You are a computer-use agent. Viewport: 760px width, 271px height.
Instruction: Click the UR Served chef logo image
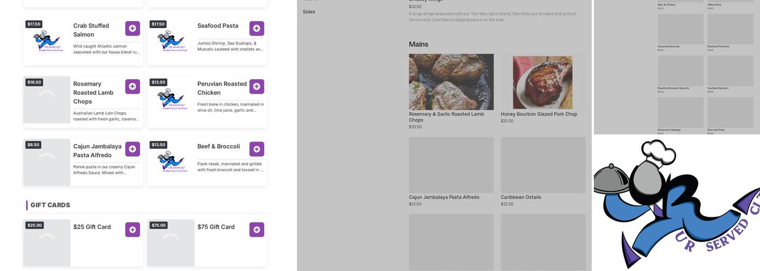click(677, 203)
